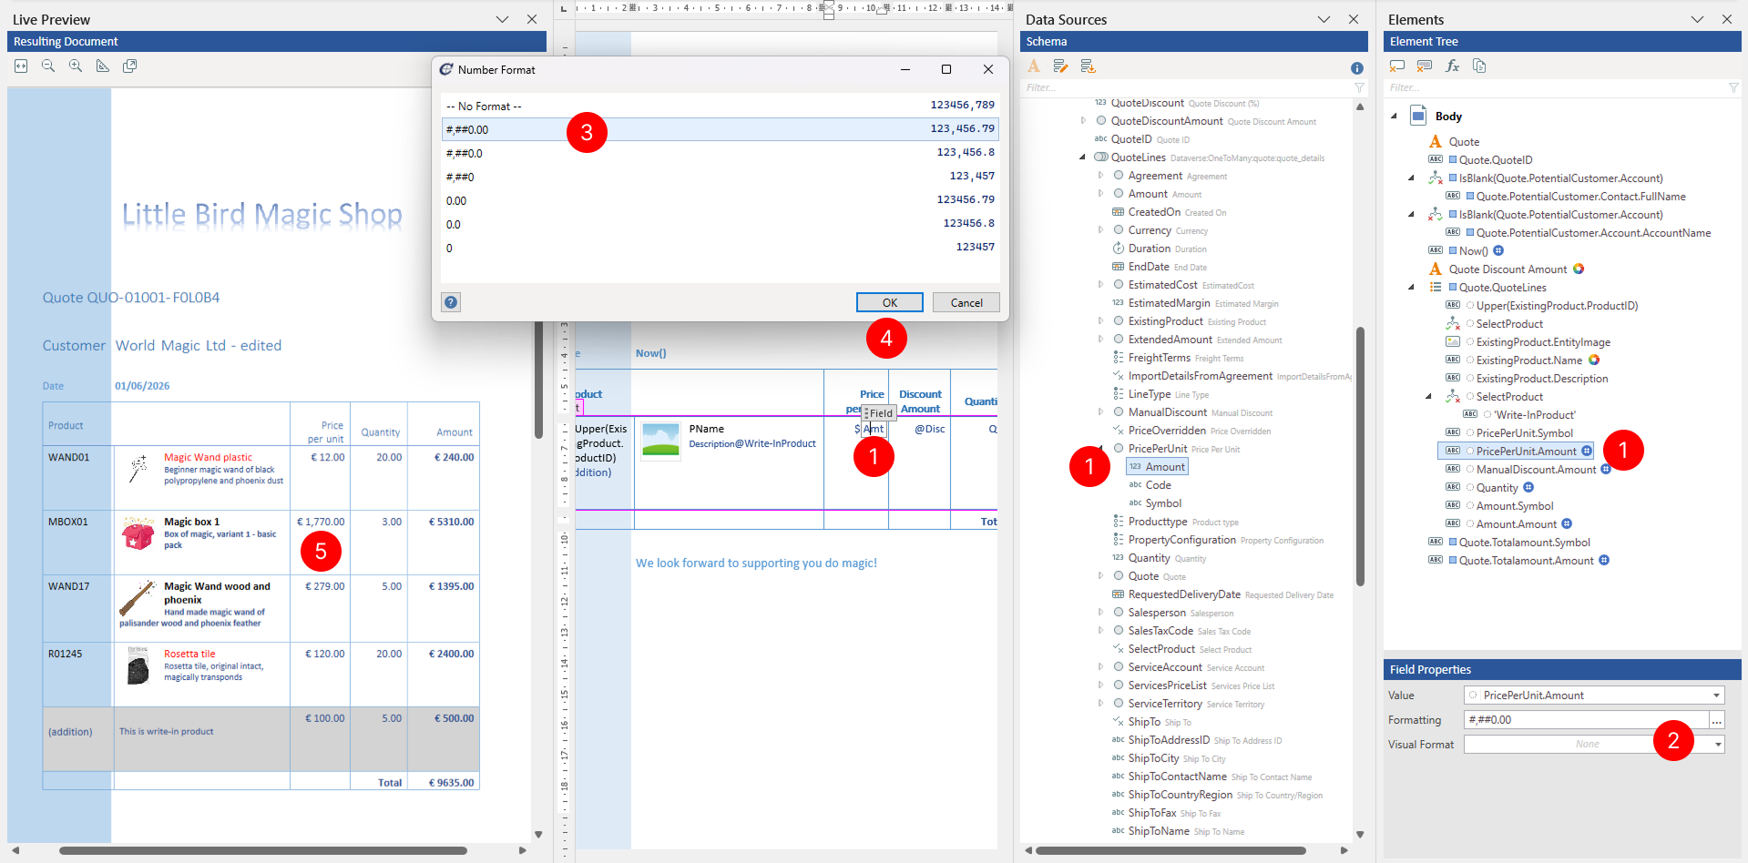
Task: Click the Formatting text field showing #,##0.00
Action: pyautogui.click(x=1586, y=720)
